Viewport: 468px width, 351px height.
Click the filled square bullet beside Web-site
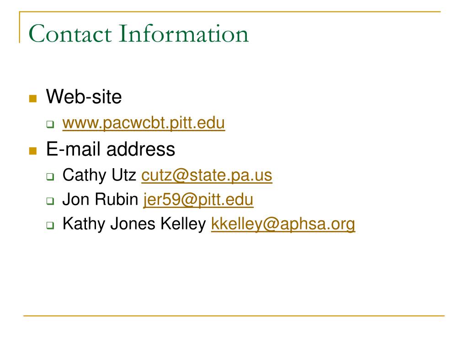33,99
